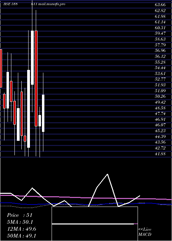
Task: Click the 62.82 price axis label
Action: coord(160,11)
